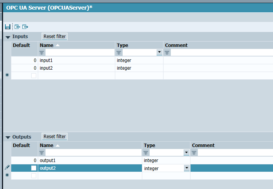Click the empty Name cell in new Inputs row

76,75
